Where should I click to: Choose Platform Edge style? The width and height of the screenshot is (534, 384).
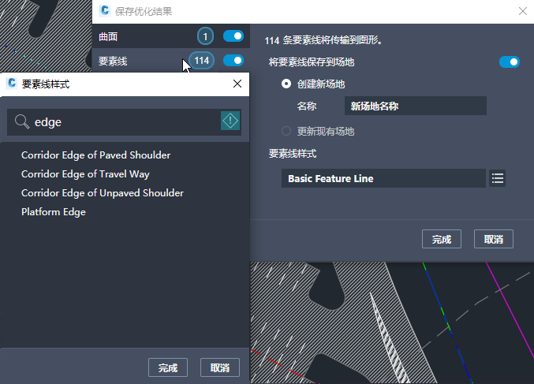(54, 212)
